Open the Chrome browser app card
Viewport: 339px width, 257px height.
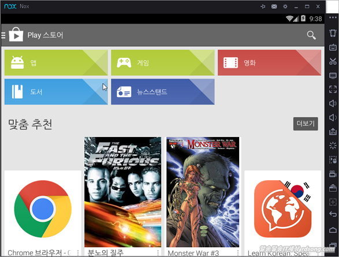point(43,213)
